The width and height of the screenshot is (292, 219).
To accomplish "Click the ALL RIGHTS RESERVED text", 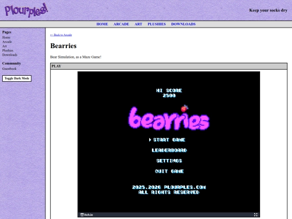I will (169, 192).
